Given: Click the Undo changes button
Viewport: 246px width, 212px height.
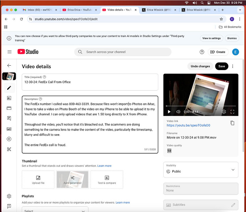Looking at the screenshot, I should (200, 66).
